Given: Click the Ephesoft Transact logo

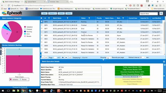Looking at the screenshot, I should (12, 13).
